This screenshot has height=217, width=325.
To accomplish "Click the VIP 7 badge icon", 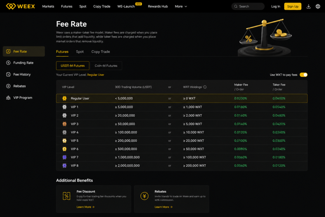I will pos(64,157).
